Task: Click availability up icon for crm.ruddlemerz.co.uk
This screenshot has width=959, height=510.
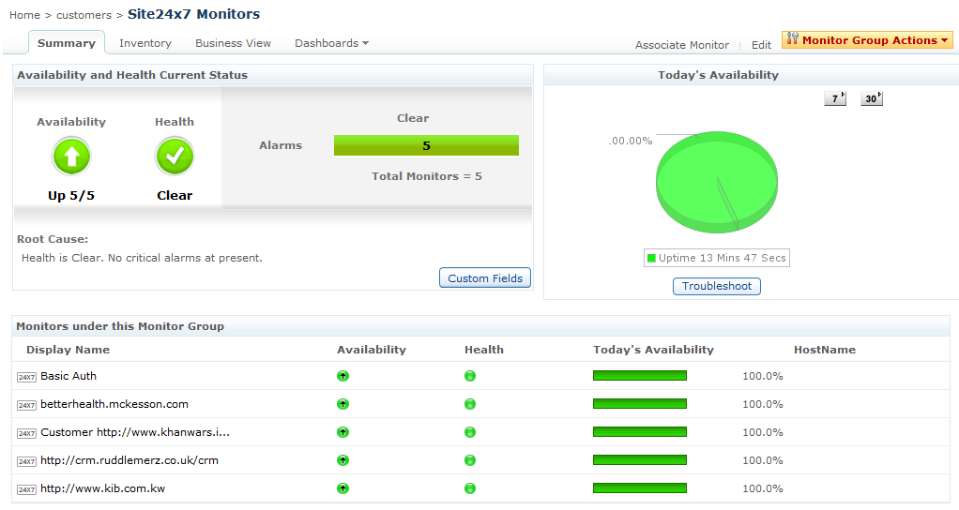Action: click(343, 460)
